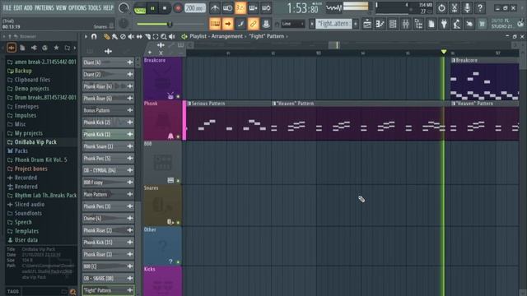Open the Fight Pattern selector dropdown

point(333,24)
